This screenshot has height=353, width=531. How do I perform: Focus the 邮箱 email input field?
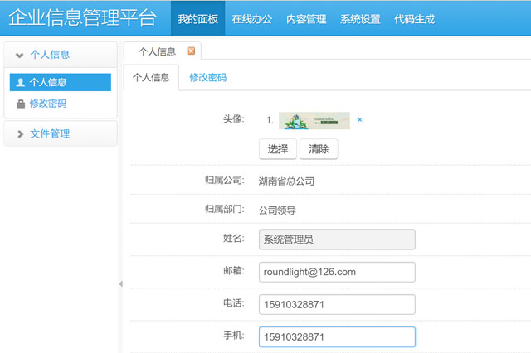point(336,272)
